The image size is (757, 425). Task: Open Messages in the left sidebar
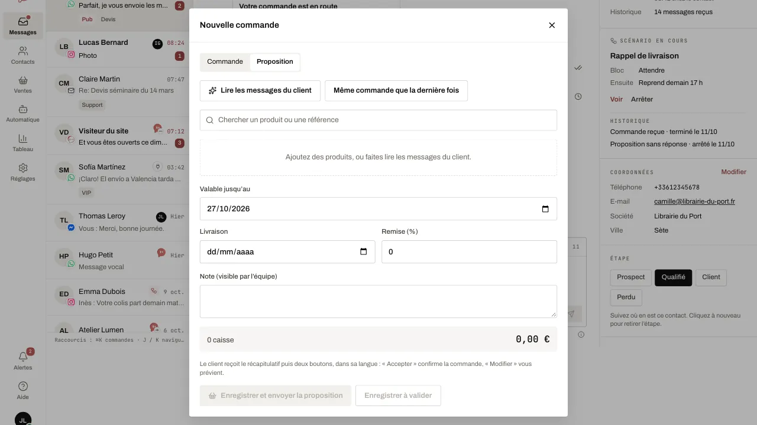click(x=22, y=26)
